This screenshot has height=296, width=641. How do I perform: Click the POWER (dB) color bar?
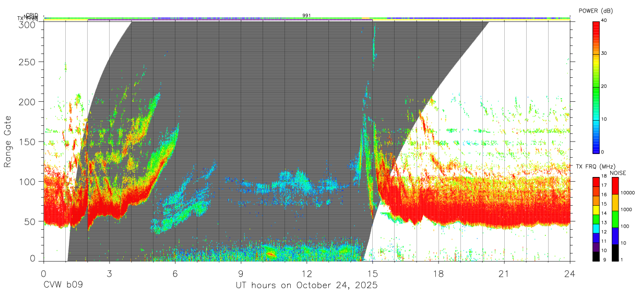click(x=596, y=87)
